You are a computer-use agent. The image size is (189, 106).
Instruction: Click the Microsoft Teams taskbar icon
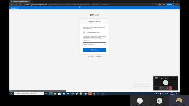(90, 94)
